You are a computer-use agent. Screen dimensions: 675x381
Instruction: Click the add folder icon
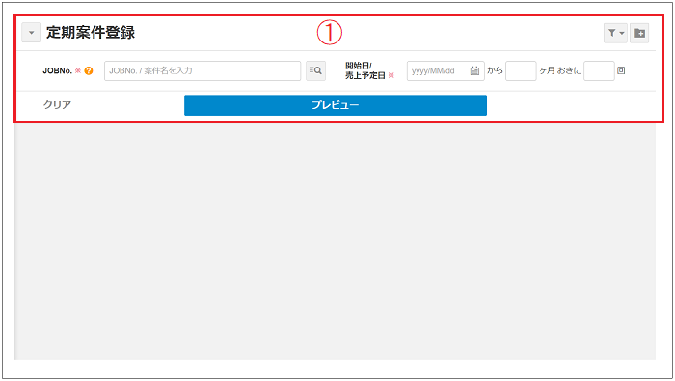[639, 33]
